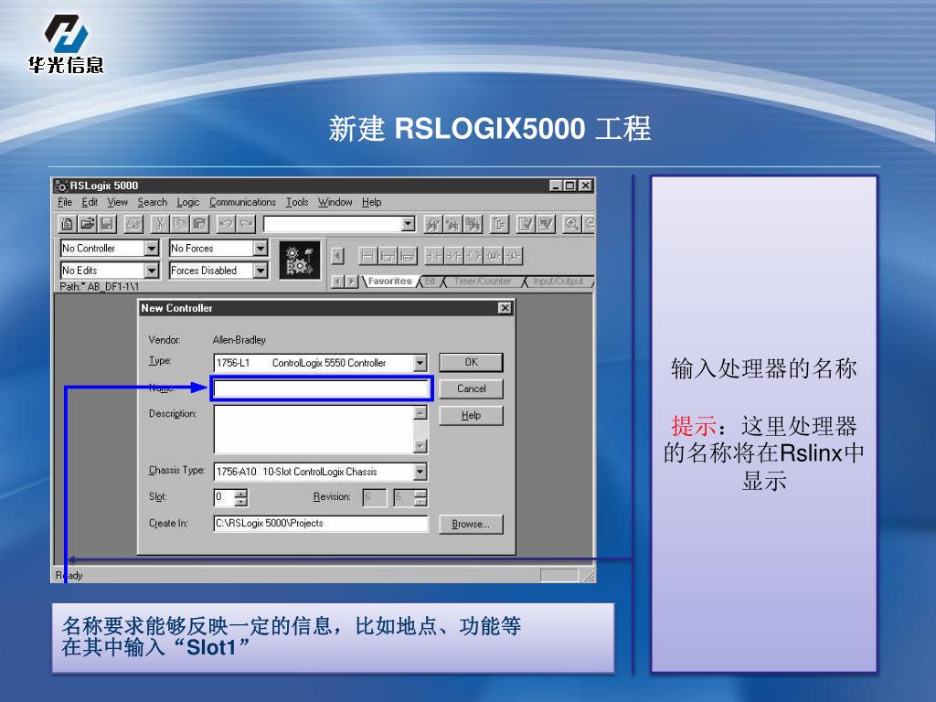Image resolution: width=936 pixels, height=702 pixels.
Task: Insert an Output Energize (OTE) coil
Action: click(x=473, y=256)
